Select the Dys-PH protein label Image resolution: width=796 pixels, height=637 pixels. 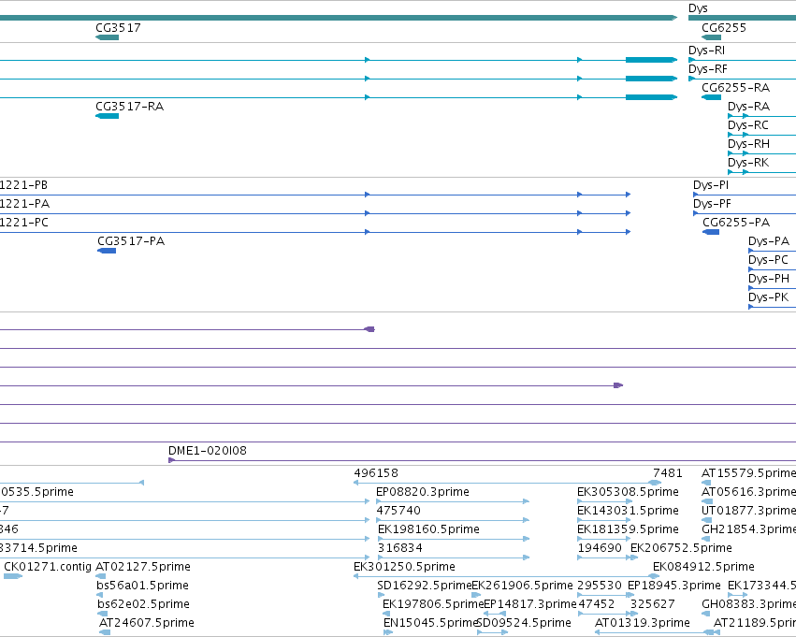pyautogui.click(x=769, y=279)
